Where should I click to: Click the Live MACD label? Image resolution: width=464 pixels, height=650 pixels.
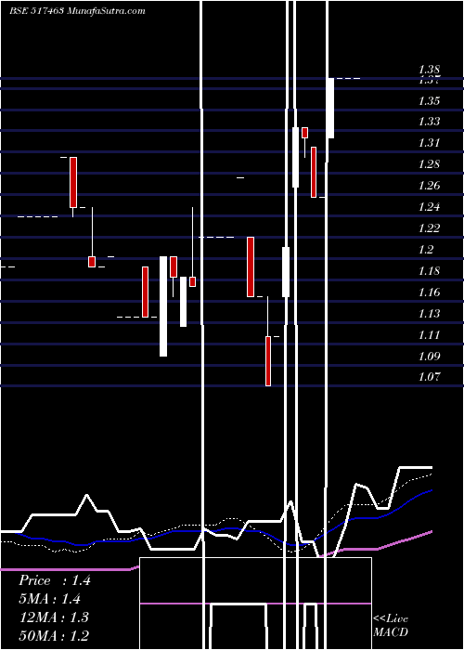click(391, 625)
